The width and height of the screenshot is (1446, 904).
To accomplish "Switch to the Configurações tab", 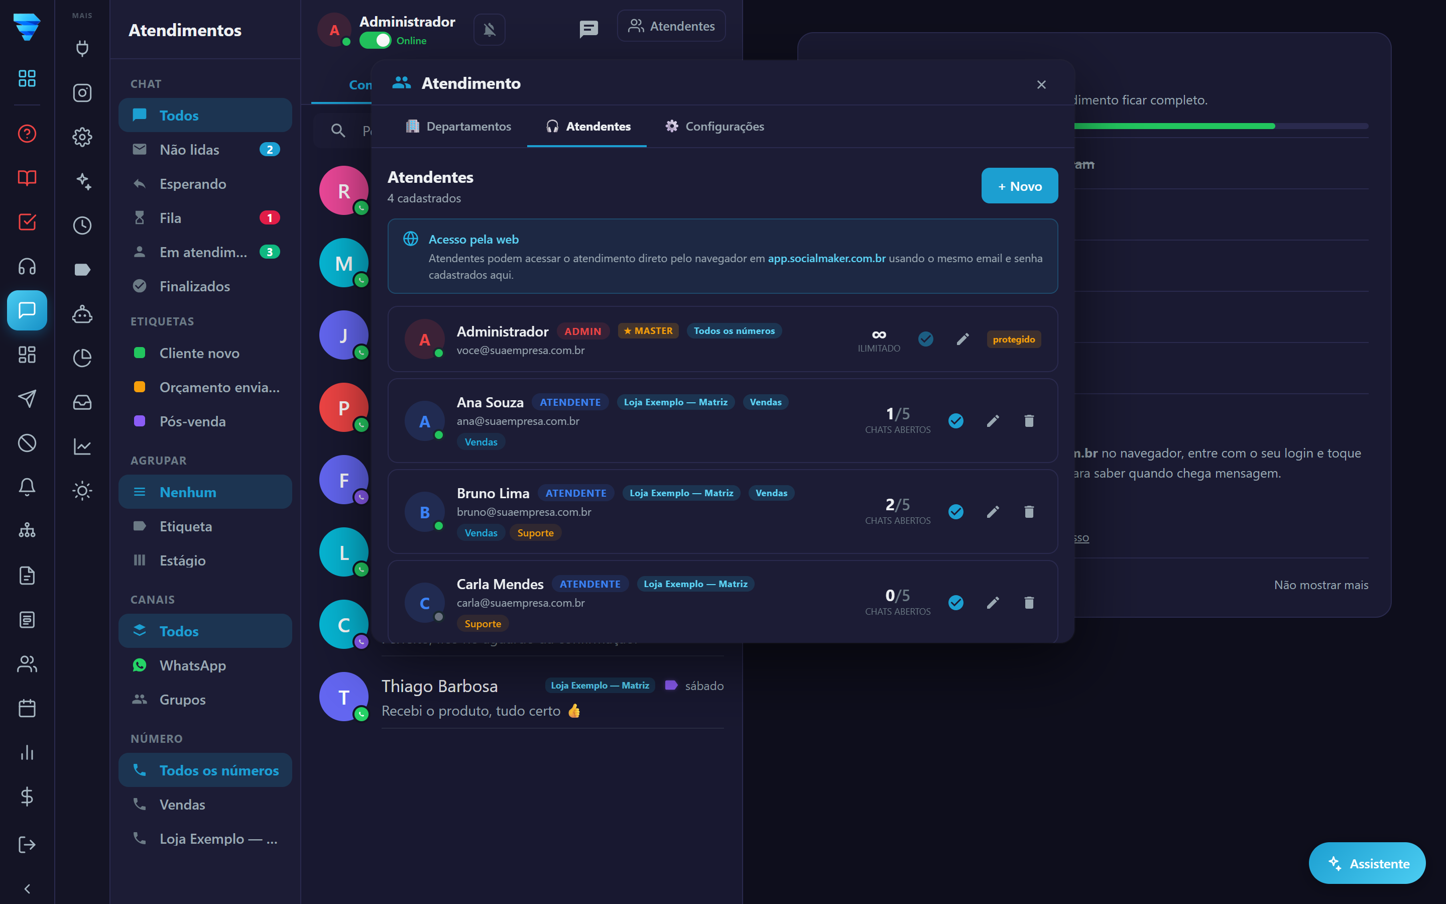I will coord(714,126).
